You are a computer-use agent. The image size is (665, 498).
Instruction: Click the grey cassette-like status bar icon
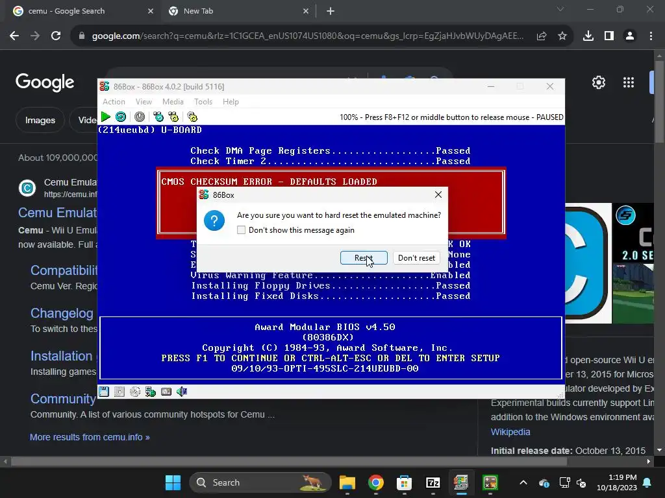(x=166, y=392)
